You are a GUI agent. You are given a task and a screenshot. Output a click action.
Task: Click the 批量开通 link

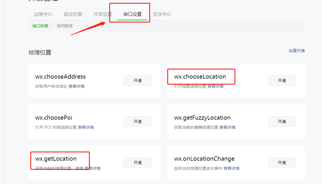(x=297, y=51)
